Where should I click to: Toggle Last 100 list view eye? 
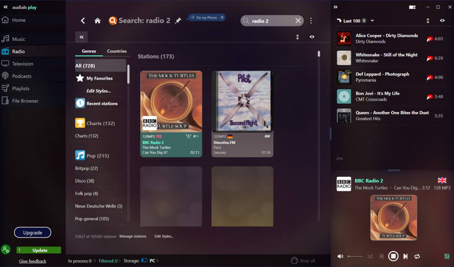point(442,20)
